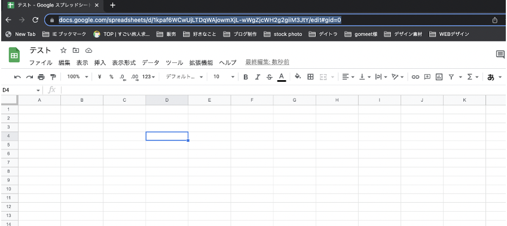Open the ツール menu
The image size is (507, 226).
175,62
